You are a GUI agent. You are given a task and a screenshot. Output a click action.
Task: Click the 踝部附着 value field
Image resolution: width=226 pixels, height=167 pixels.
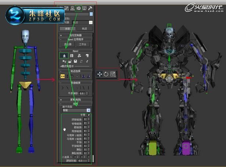pyautogui.click(x=83, y=161)
